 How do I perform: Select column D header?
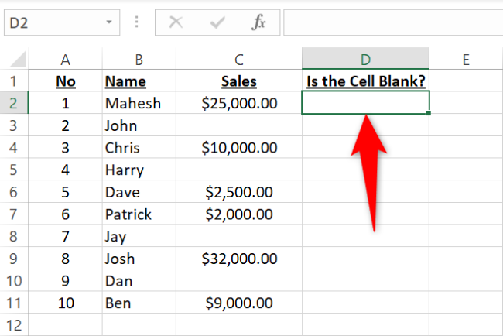365,59
